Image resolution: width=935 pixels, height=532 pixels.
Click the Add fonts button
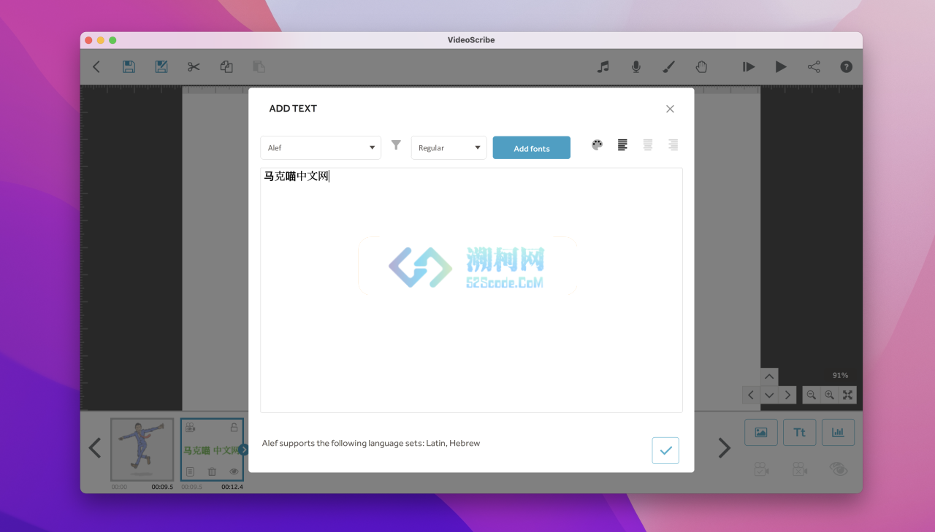532,148
